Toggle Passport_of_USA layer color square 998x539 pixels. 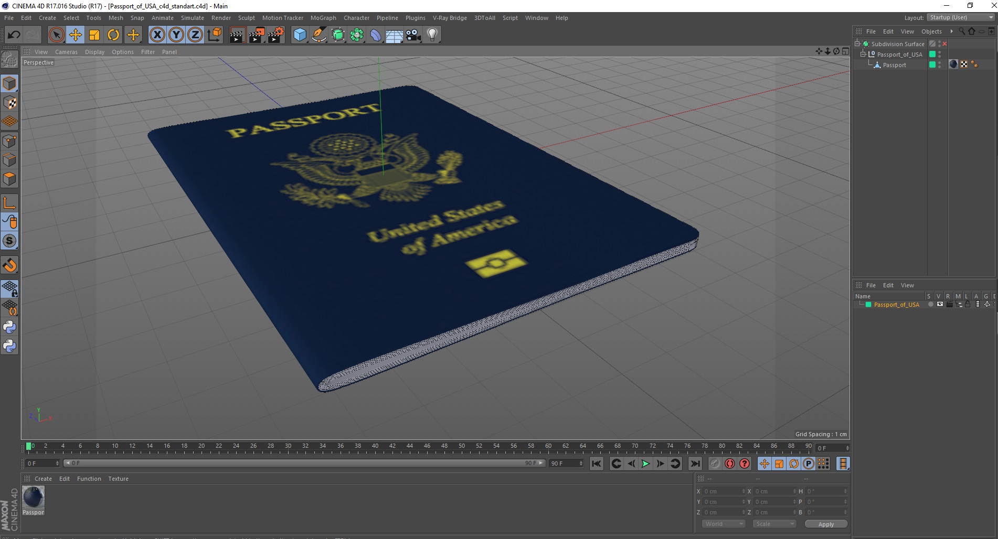(x=932, y=54)
